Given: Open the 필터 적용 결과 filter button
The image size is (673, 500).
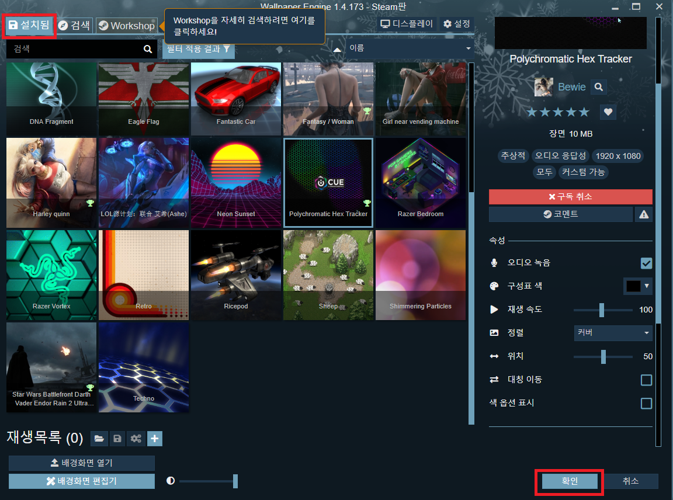Looking at the screenshot, I should click(198, 49).
